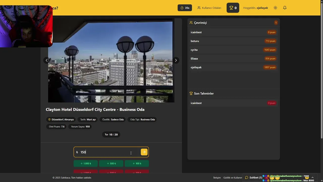This screenshot has height=182, width=323.
Task: Select player Eliaaa in online list
Action: (233, 58)
